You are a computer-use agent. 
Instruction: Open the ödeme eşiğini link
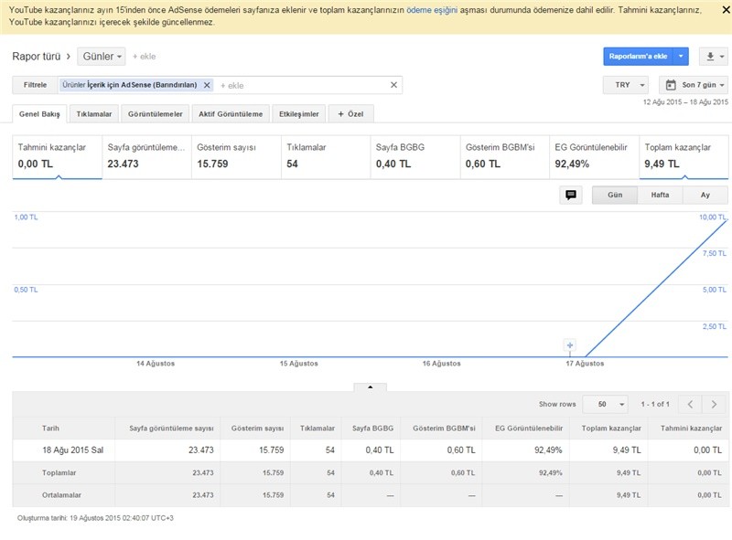tap(432, 10)
